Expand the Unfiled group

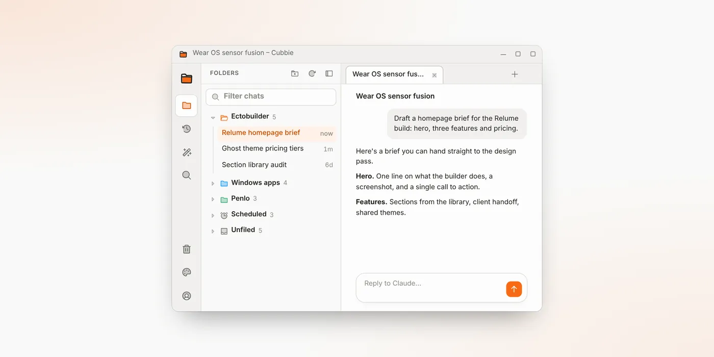click(213, 231)
